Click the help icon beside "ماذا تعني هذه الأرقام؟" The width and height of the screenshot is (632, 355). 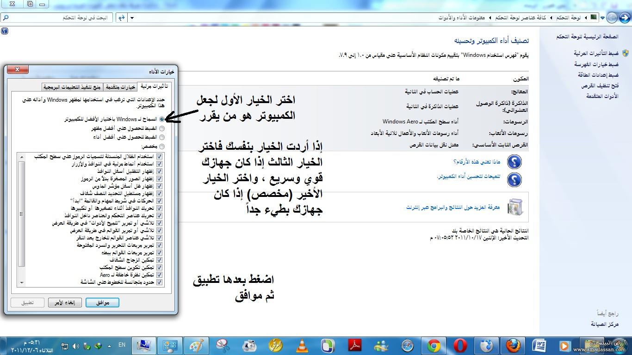(514, 162)
